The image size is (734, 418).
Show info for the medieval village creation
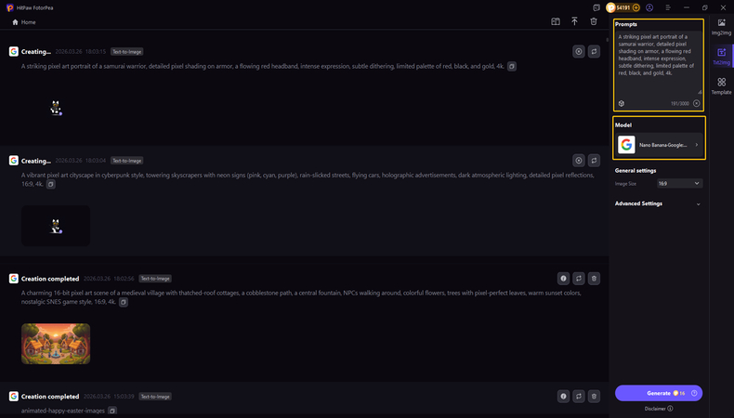(563, 278)
